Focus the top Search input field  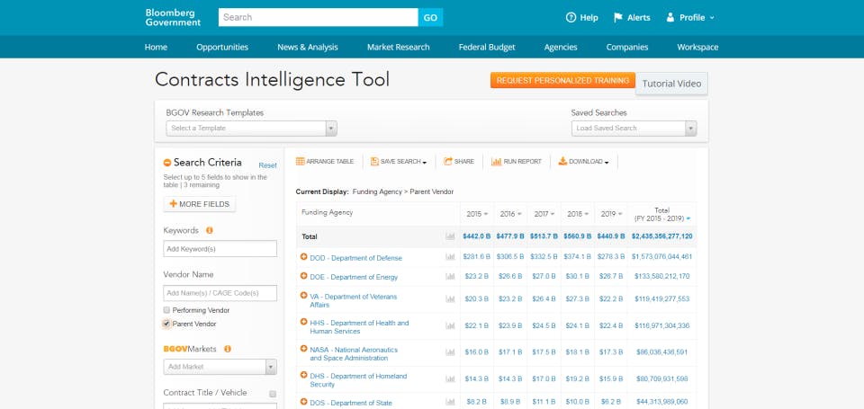click(x=318, y=18)
